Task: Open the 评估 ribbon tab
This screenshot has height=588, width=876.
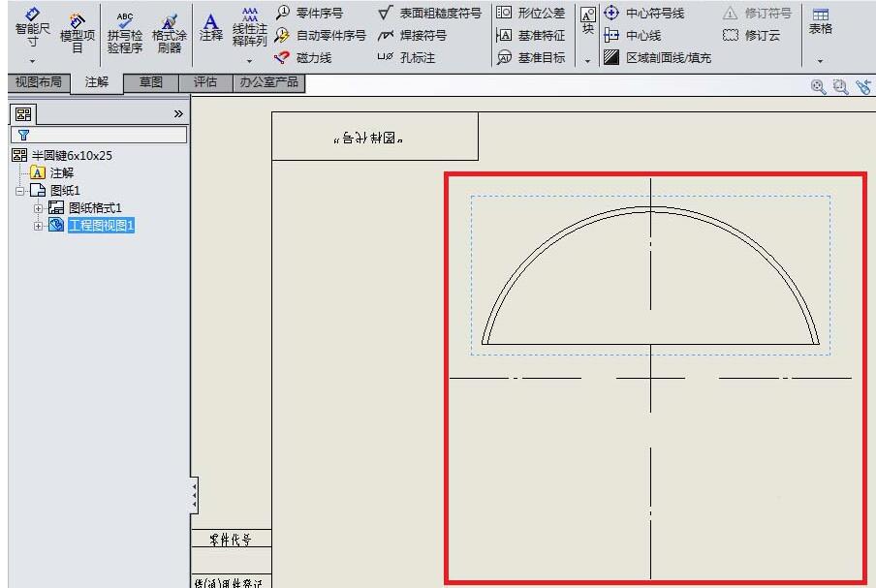Action: click(x=204, y=82)
